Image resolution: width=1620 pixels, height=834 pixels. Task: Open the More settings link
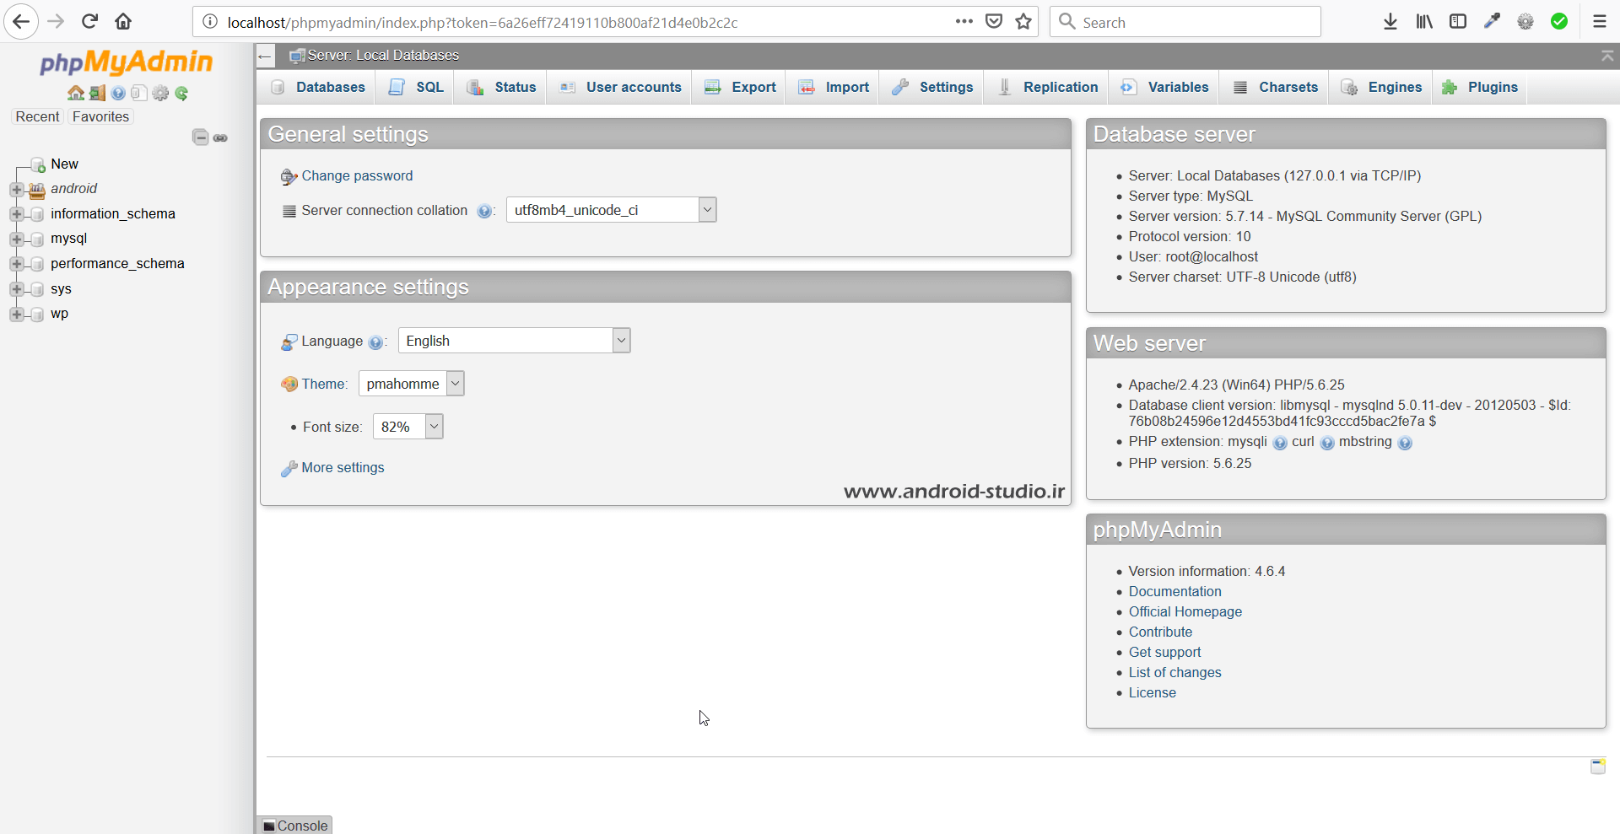coord(343,468)
